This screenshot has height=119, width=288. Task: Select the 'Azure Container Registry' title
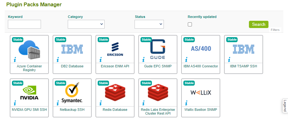point(29,68)
